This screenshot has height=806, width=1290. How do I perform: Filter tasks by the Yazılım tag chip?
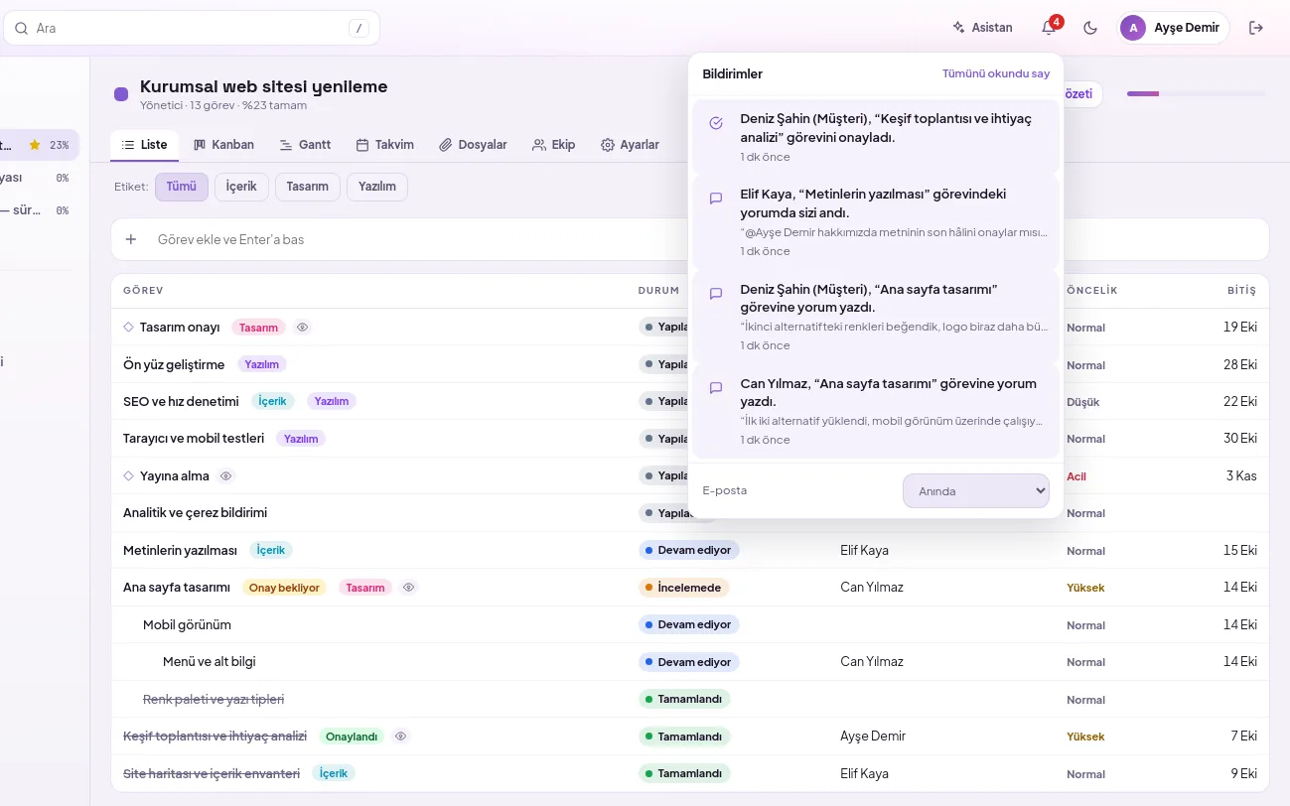(x=377, y=187)
